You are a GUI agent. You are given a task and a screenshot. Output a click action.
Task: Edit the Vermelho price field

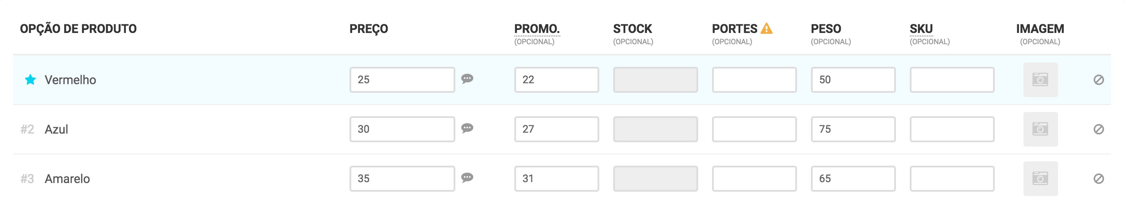coord(402,80)
